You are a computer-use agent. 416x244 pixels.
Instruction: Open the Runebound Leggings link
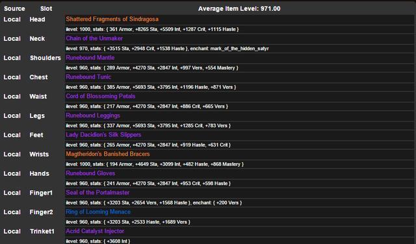(93, 116)
